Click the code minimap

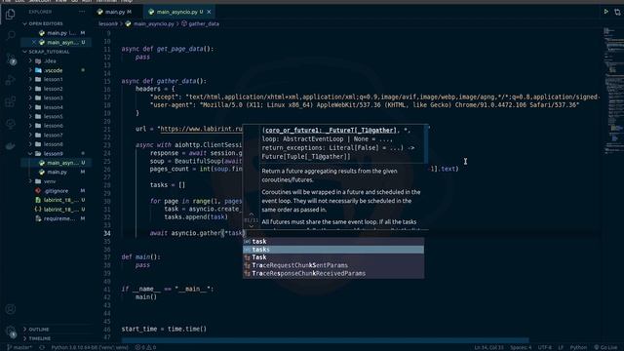point(612,90)
